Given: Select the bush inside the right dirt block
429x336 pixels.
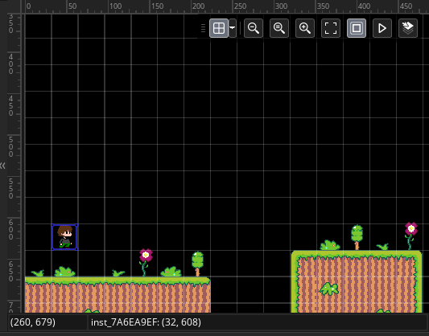Looking at the screenshot, I should tap(329, 289).
